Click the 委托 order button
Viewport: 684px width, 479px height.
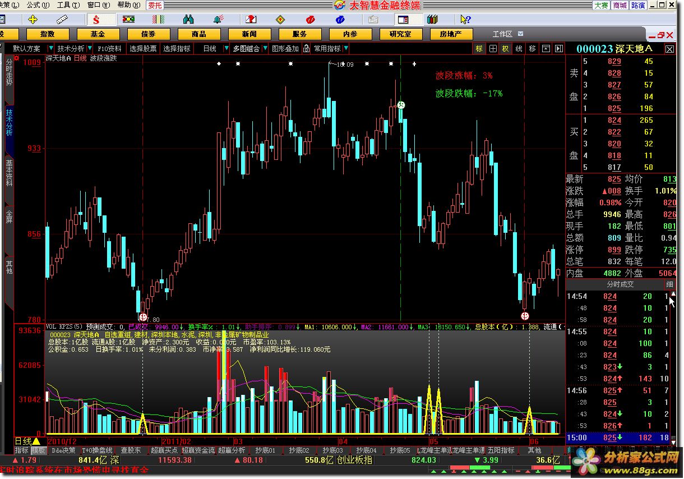tap(155, 5)
